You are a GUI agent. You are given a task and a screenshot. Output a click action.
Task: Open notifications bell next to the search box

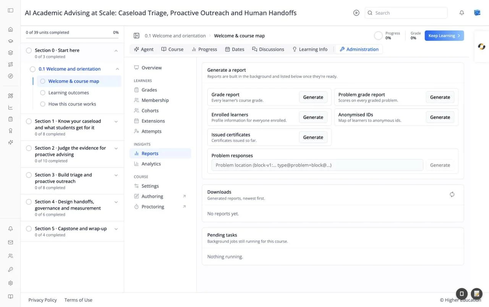pyautogui.click(x=462, y=13)
